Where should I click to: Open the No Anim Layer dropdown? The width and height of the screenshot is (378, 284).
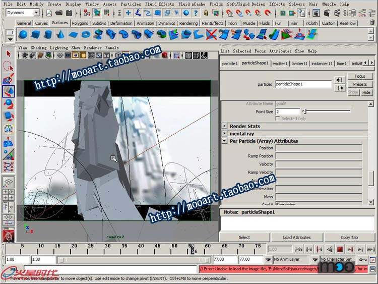tap(268, 260)
